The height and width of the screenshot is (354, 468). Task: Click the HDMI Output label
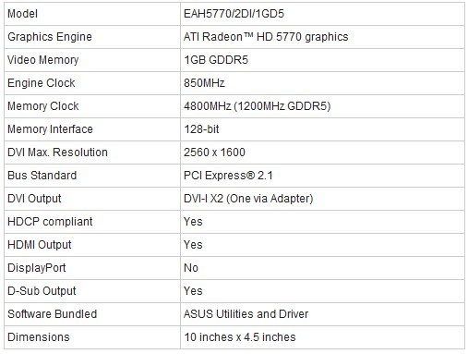tap(40, 245)
